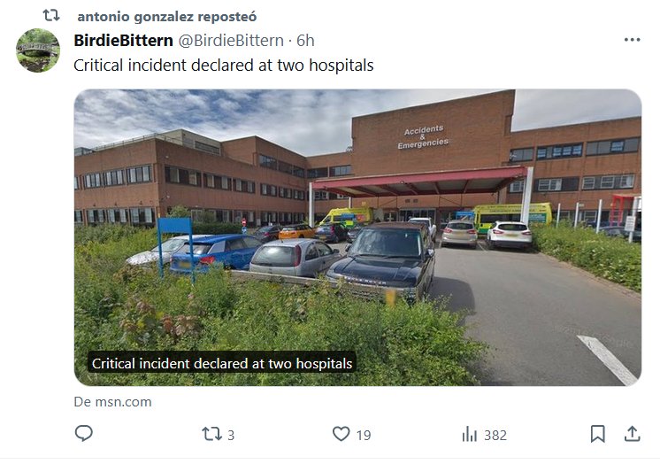Viewport: 660px width, 464px height.
Task: Click the post text about critical incident
Action: pyautogui.click(x=223, y=65)
